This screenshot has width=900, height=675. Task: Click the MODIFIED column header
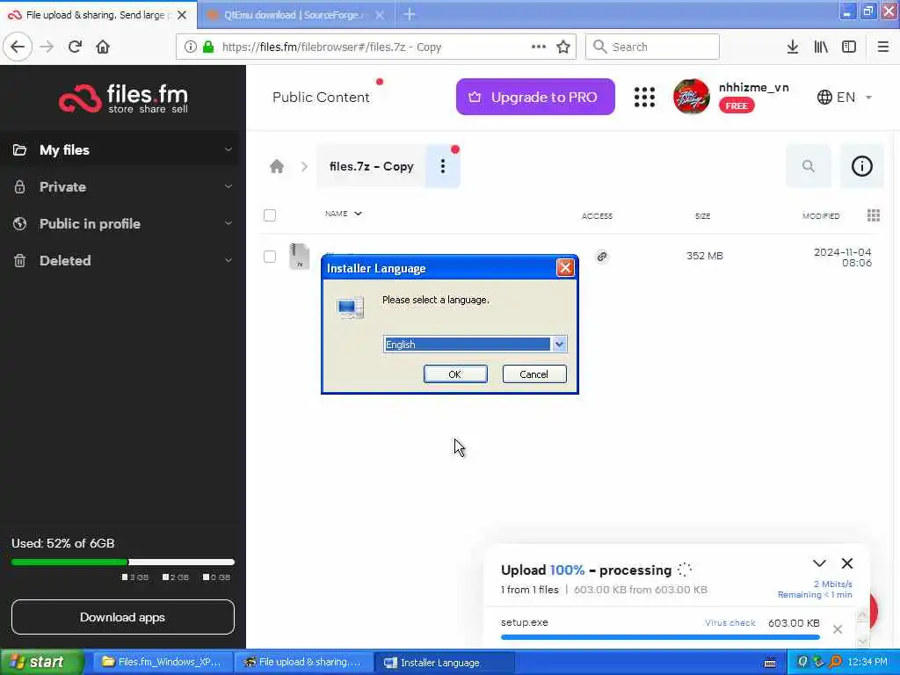tap(821, 216)
